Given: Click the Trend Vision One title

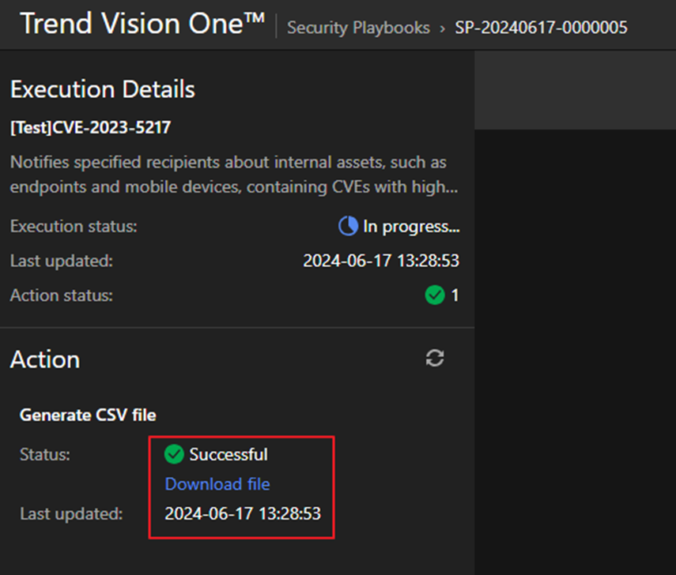Looking at the screenshot, I should click(x=142, y=24).
